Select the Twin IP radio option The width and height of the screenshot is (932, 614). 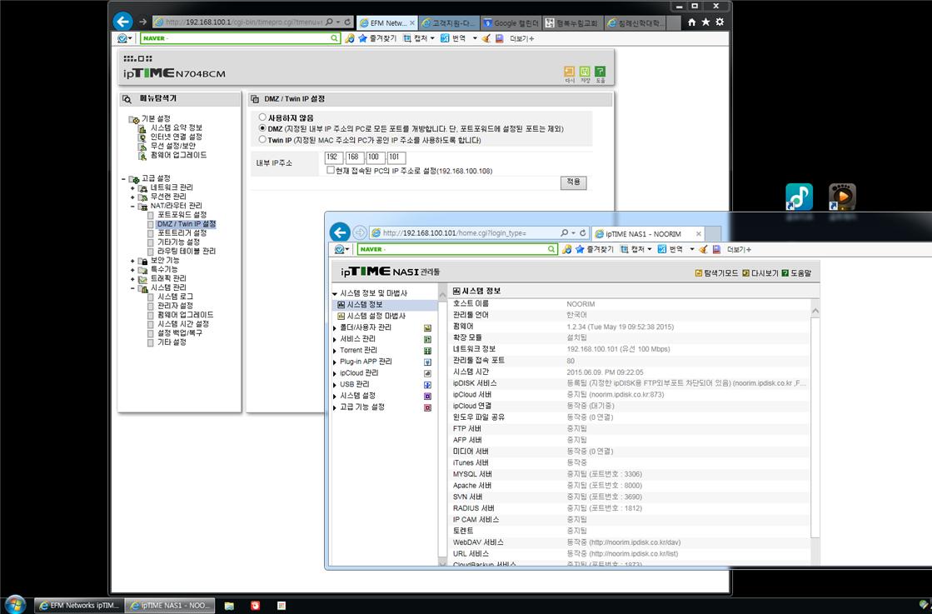[262, 139]
